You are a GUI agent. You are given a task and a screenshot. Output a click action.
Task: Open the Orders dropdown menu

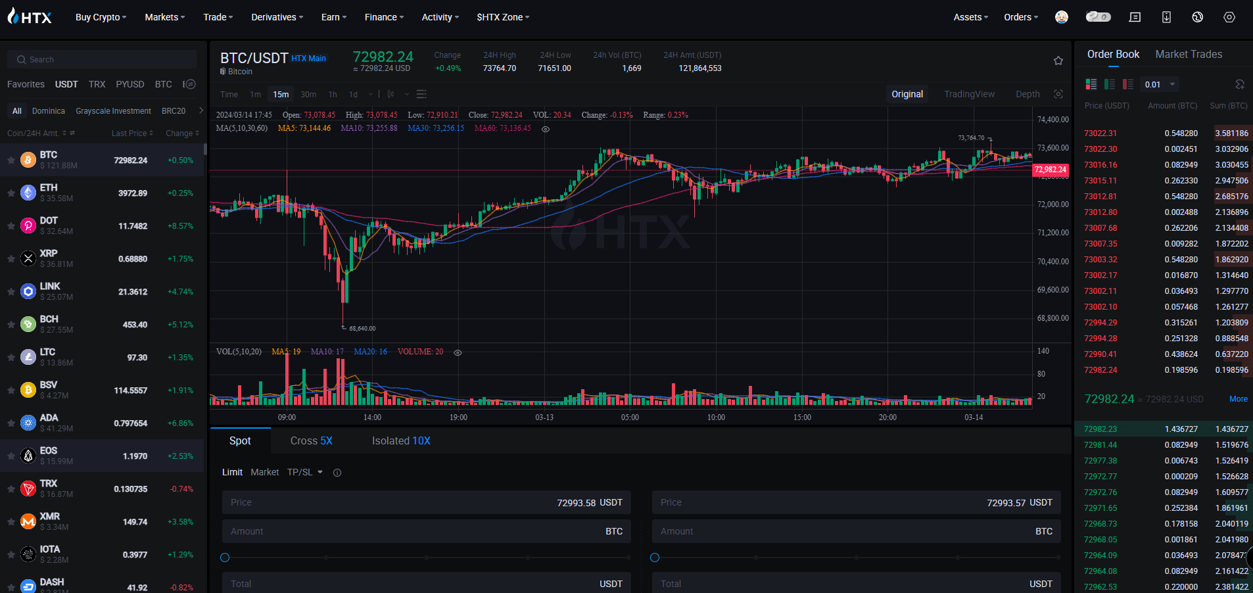click(x=1021, y=17)
